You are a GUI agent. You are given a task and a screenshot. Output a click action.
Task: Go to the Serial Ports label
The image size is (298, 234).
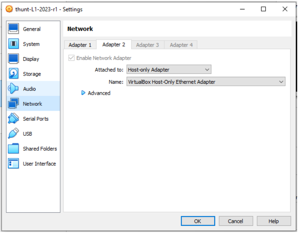pos(36,119)
